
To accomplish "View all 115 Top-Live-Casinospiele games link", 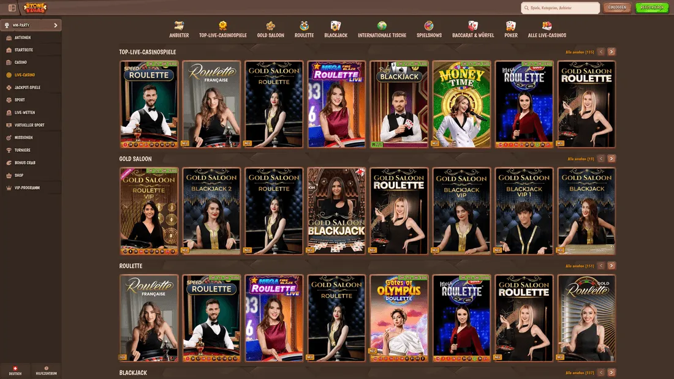I will pyautogui.click(x=580, y=52).
